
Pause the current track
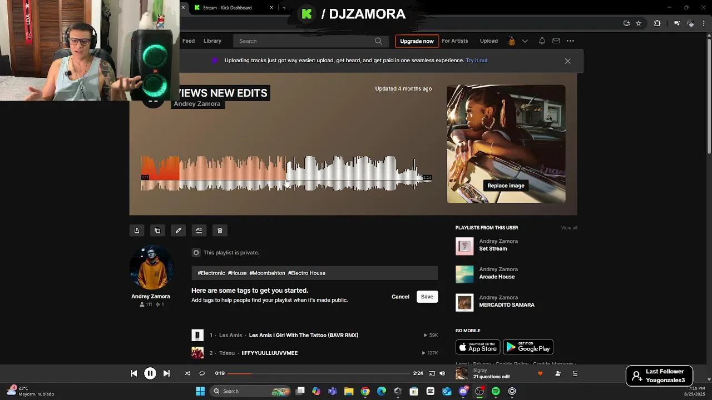150,373
